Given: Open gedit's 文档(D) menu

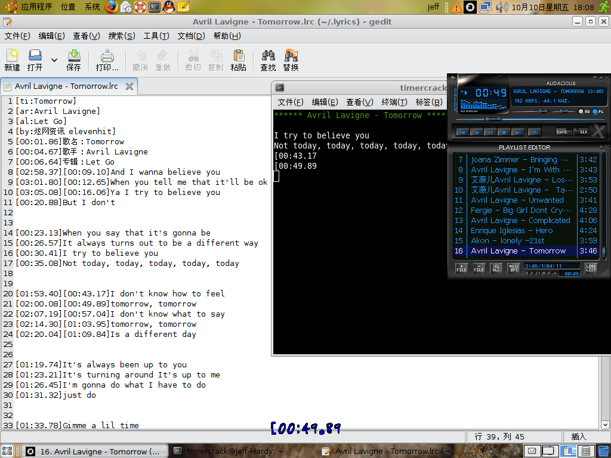Looking at the screenshot, I should point(191,36).
